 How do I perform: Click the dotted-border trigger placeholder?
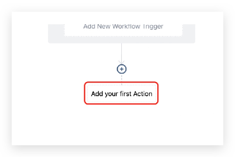click(123, 30)
